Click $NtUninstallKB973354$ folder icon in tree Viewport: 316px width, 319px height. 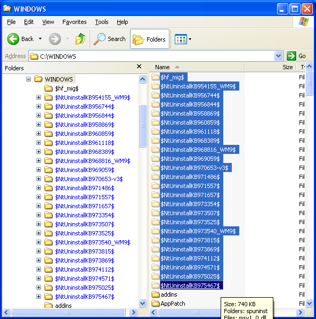(x=48, y=215)
